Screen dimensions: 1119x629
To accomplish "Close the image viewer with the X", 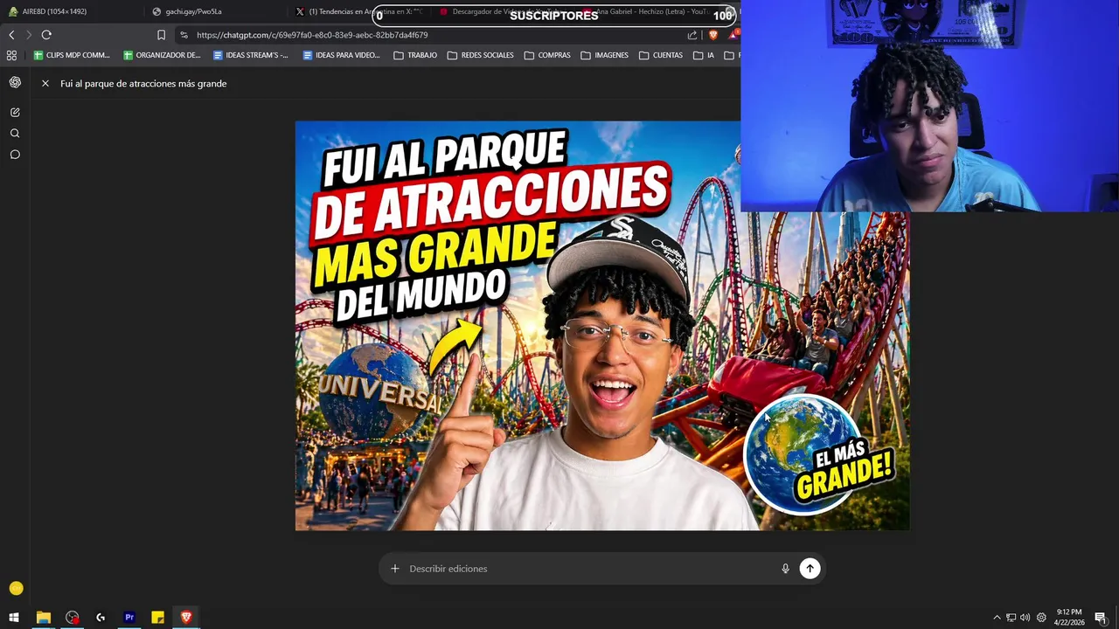I will [x=45, y=83].
